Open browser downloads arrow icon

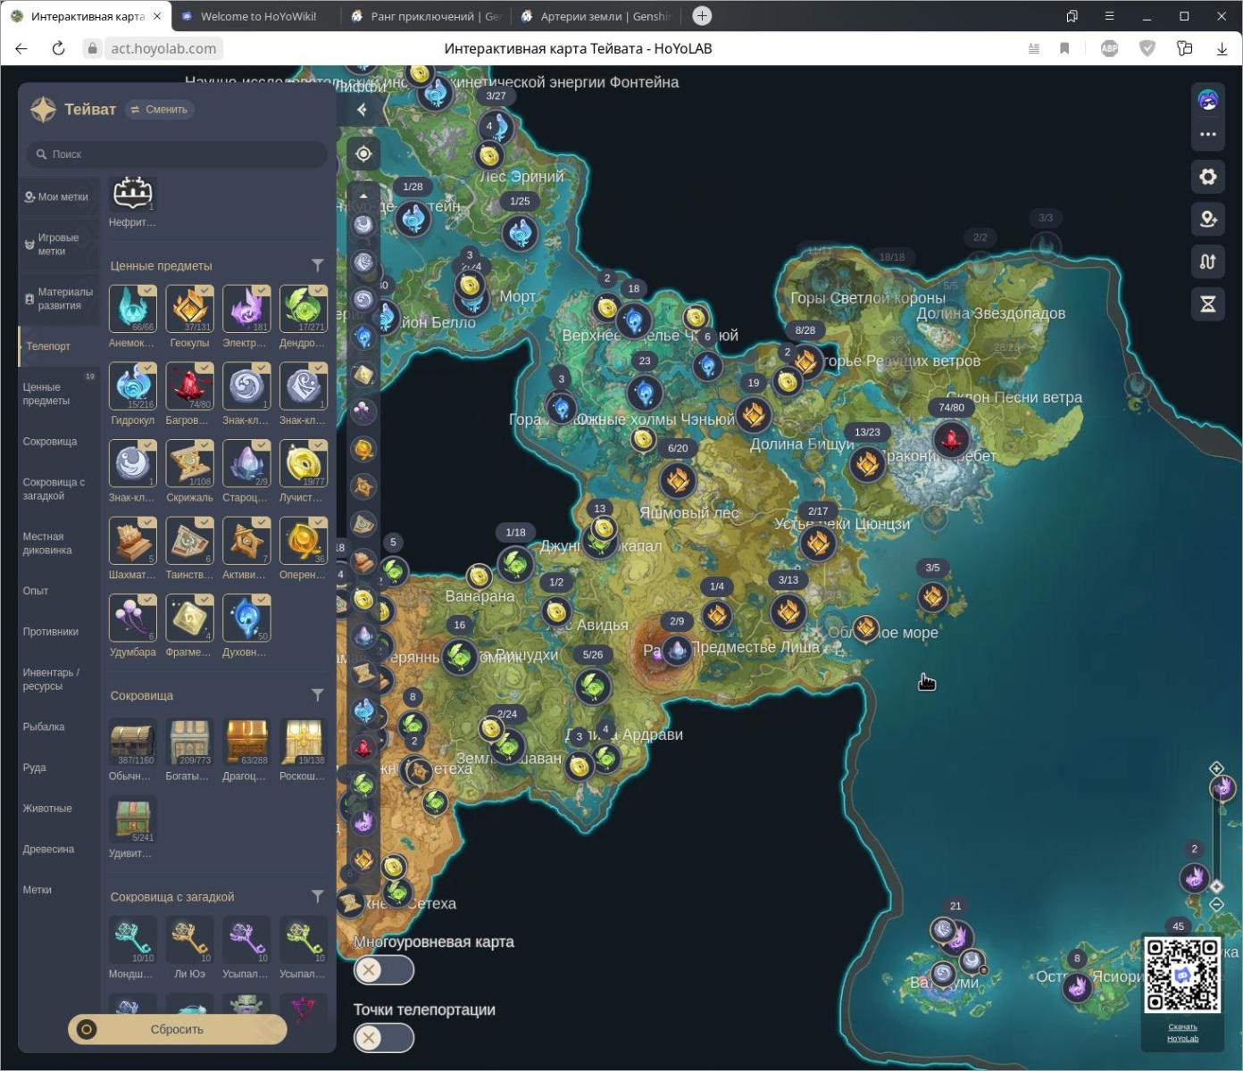coord(1222,48)
